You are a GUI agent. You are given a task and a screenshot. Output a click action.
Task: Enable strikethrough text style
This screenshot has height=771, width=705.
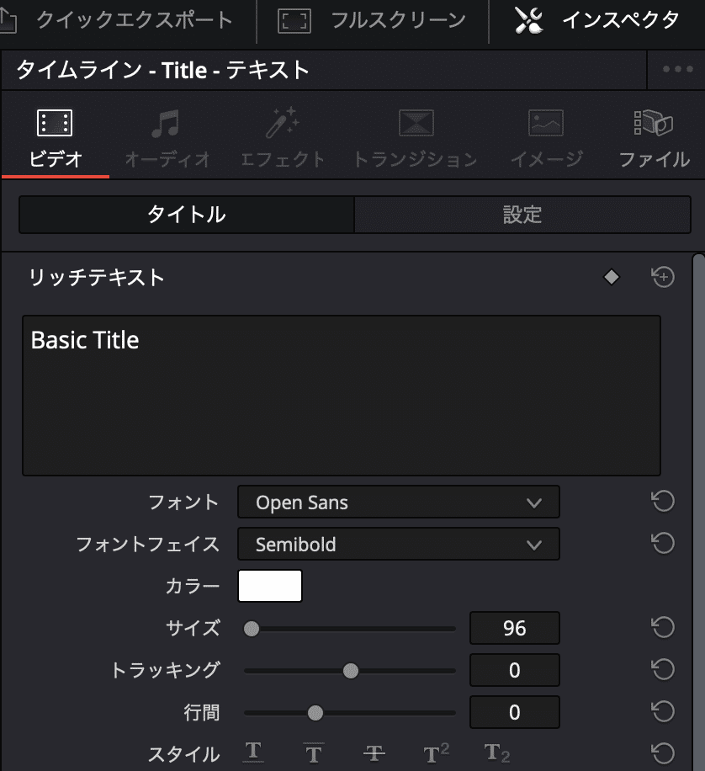tap(374, 752)
